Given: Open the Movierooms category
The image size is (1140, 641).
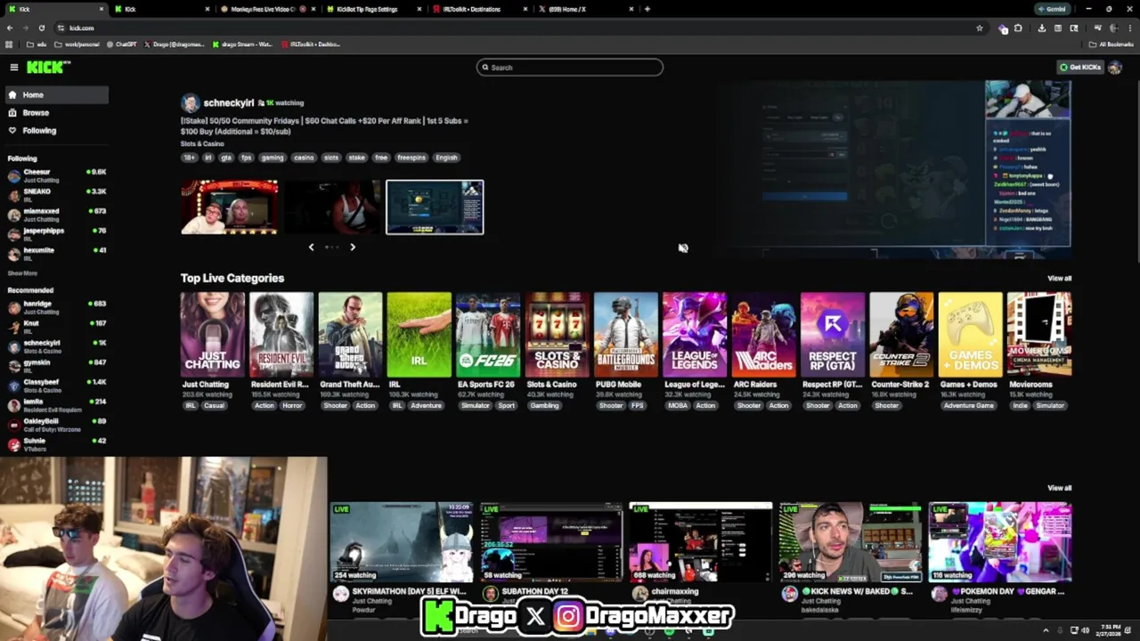Looking at the screenshot, I should pos(1039,335).
